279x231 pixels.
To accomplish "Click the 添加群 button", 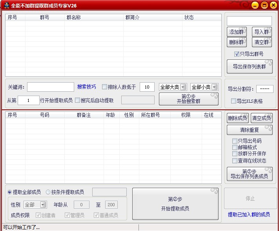I will coord(237,32).
